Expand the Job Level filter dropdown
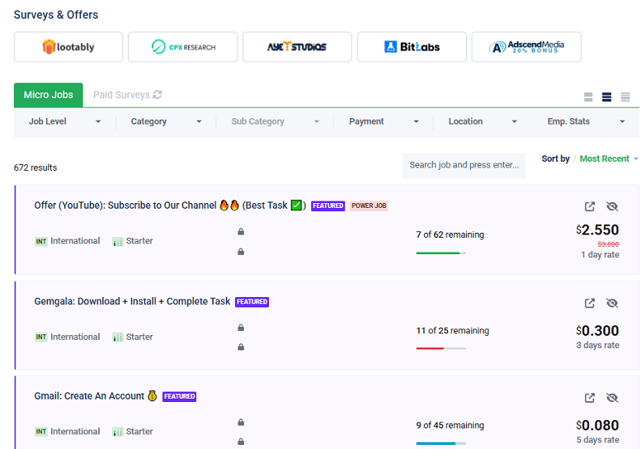This screenshot has height=449, width=641. [x=64, y=121]
